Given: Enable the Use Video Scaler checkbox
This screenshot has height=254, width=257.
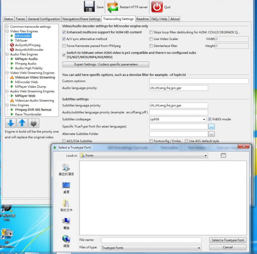Looking at the screenshot, I should tap(151, 39).
